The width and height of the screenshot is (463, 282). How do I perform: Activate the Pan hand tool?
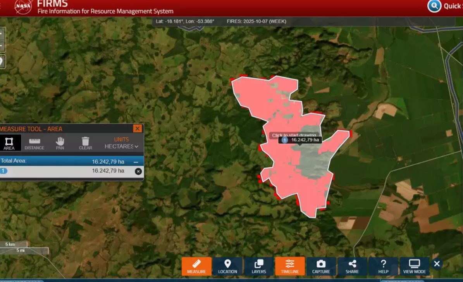[60, 143]
